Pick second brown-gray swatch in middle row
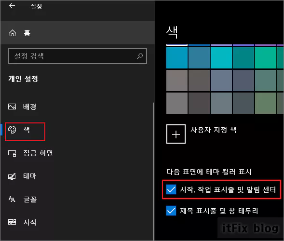284x241 pixels. point(199,80)
